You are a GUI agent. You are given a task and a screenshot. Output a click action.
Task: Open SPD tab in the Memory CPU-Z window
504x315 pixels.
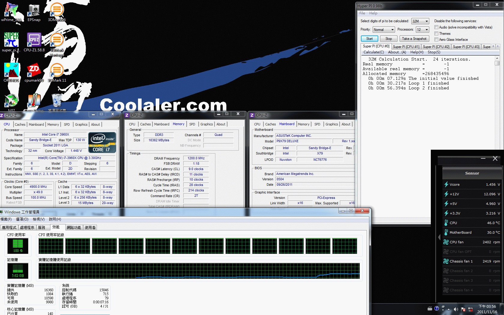[x=192, y=124]
